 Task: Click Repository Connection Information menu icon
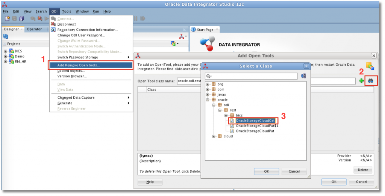click(x=53, y=30)
